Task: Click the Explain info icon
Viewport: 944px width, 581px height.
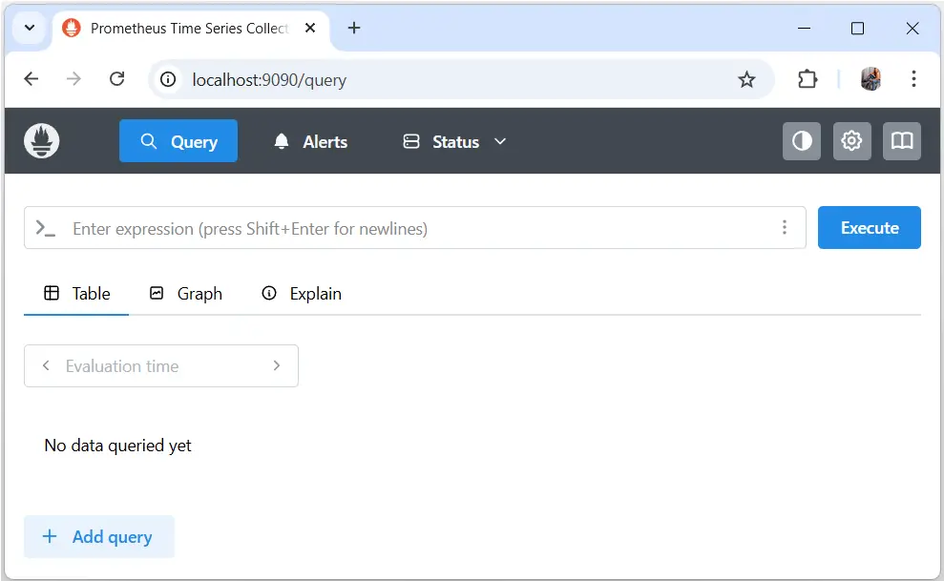Action: [x=268, y=294]
